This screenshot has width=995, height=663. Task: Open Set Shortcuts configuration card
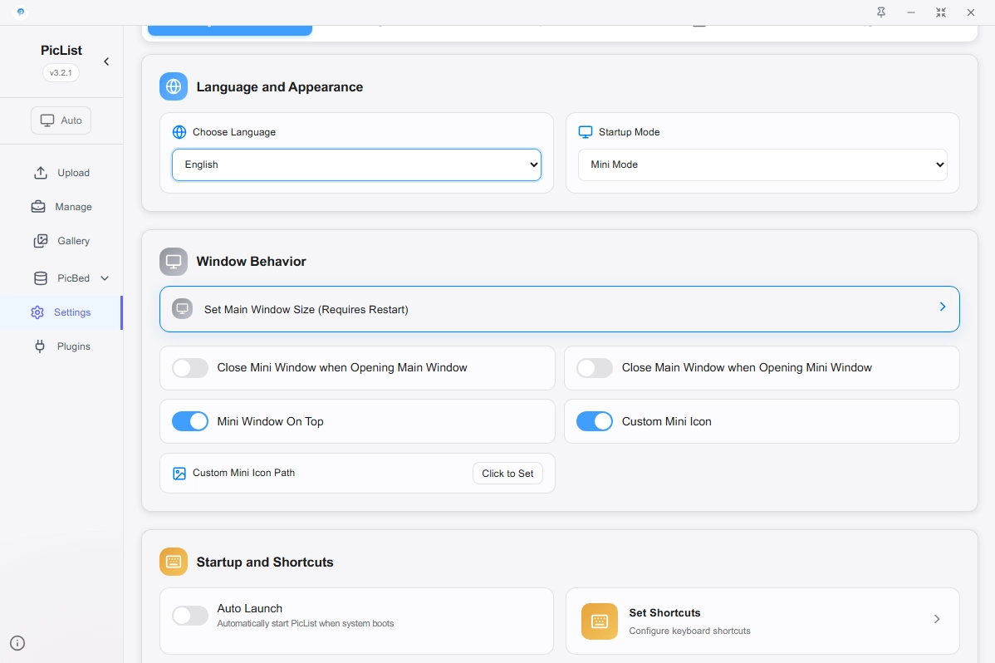(762, 621)
